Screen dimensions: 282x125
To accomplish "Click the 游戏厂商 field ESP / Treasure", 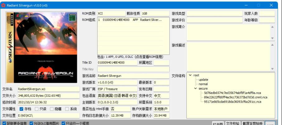I will 117,89.
